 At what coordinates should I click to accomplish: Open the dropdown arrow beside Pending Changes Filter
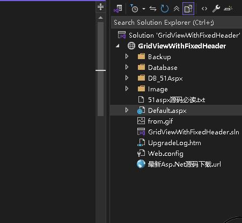pyautogui.click(x=144, y=9)
